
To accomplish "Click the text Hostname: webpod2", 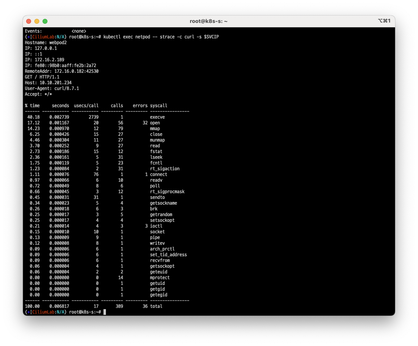I will pos(45,43).
